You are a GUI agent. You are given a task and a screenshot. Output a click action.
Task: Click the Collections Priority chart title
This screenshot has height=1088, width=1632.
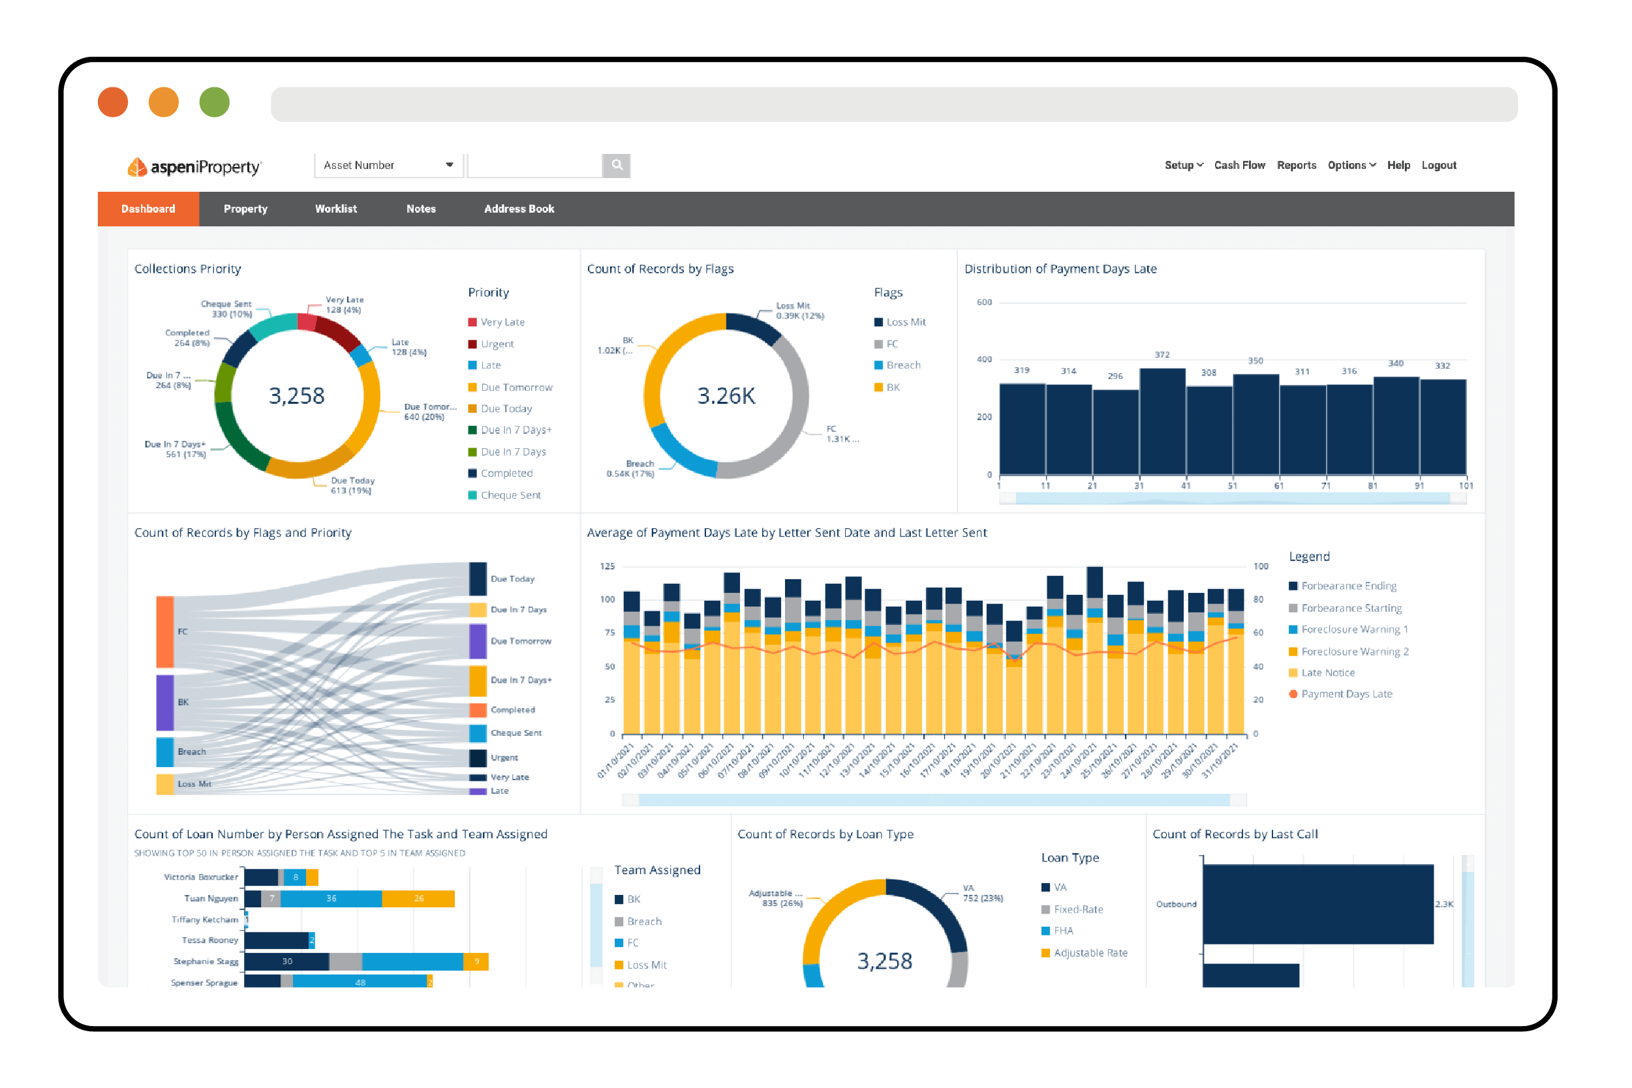pyautogui.click(x=187, y=269)
